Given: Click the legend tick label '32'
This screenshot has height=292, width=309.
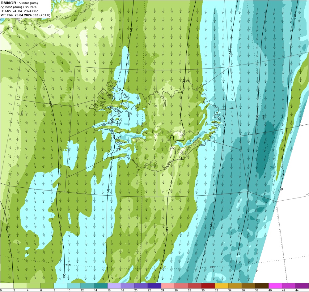Looking at the screenshot, I should pos(216,290).
